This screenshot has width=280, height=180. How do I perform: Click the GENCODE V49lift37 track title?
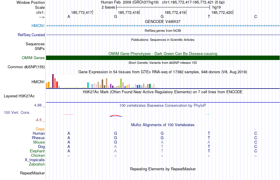click(163, 21)
